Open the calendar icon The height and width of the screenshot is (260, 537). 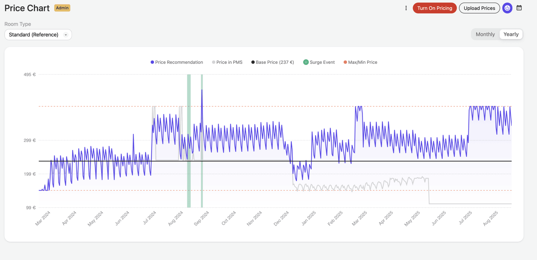[x=519, y=8]
